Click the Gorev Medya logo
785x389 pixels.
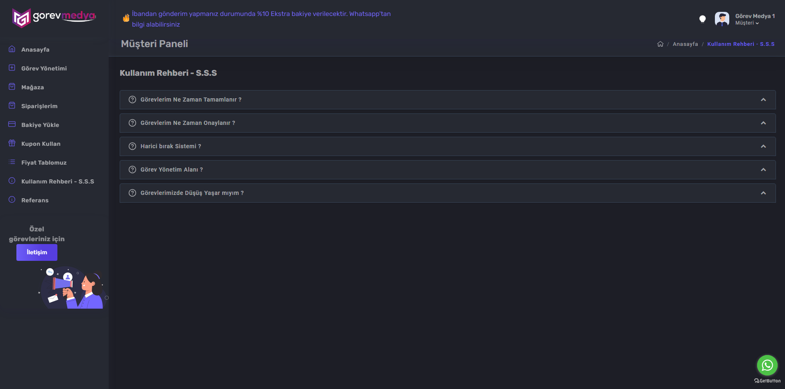point(54,18)
